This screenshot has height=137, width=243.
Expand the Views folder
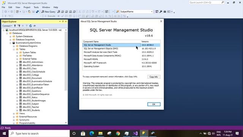(14, 113)
